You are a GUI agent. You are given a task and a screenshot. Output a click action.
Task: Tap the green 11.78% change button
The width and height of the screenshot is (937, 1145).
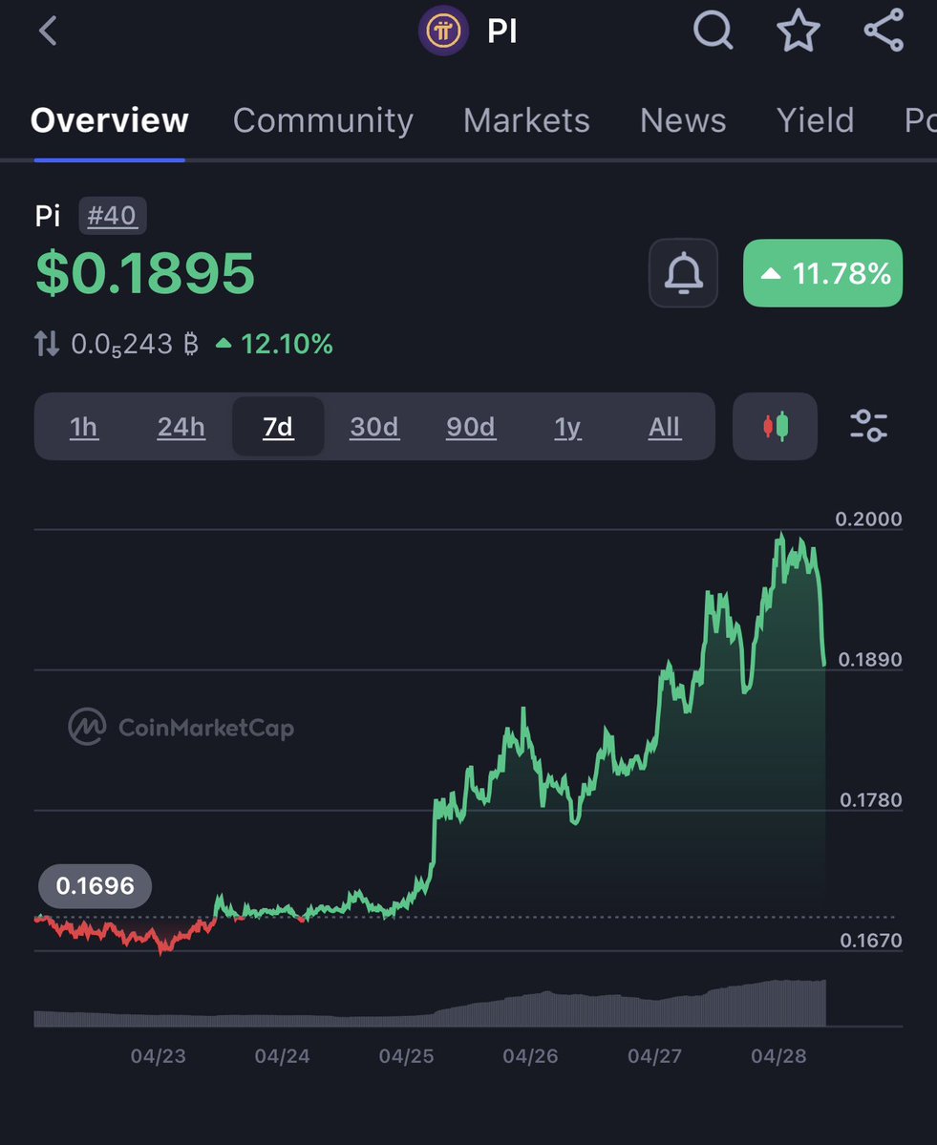(x=822, y=273)
